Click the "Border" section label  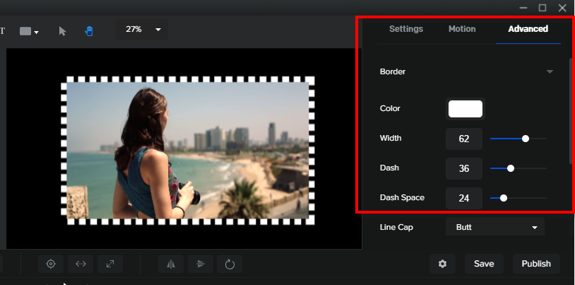(393, 71)
